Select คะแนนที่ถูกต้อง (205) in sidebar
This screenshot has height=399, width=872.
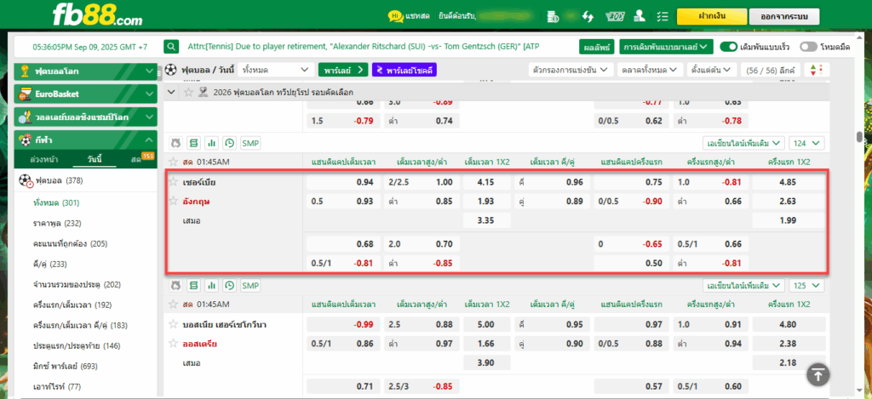point(70,244)
